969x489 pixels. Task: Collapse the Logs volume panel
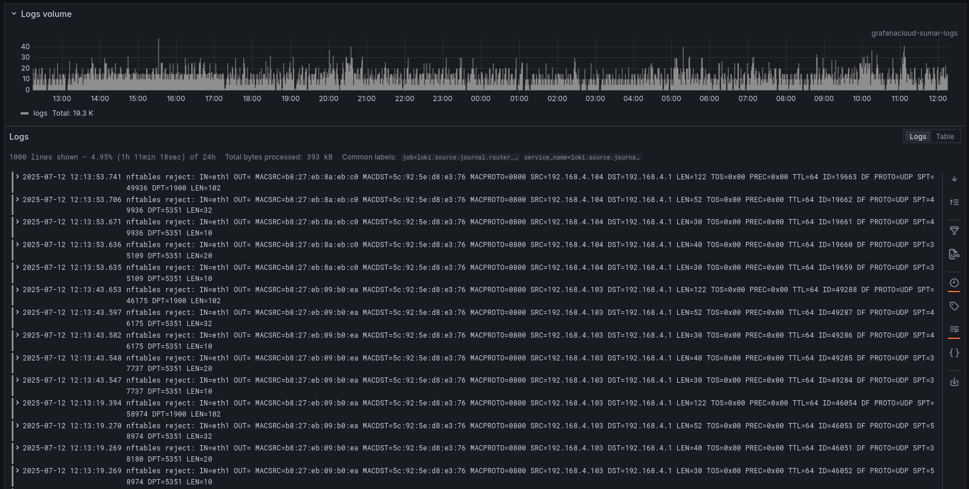click(14, 14)
